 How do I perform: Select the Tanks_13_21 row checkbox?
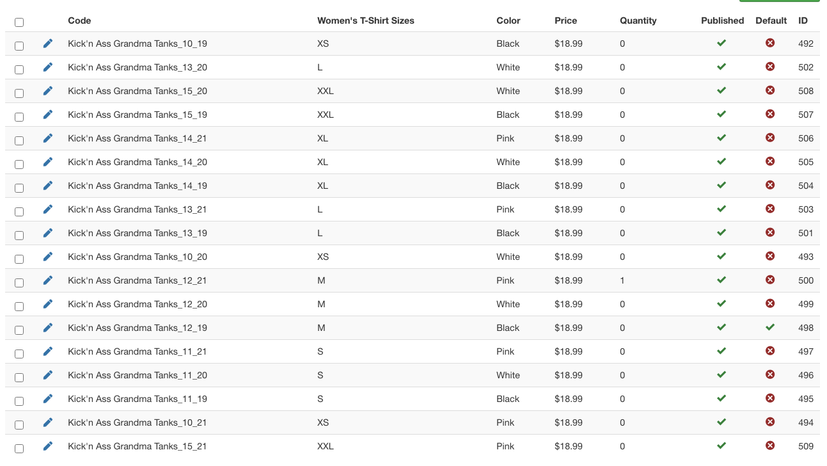point(19,212)
